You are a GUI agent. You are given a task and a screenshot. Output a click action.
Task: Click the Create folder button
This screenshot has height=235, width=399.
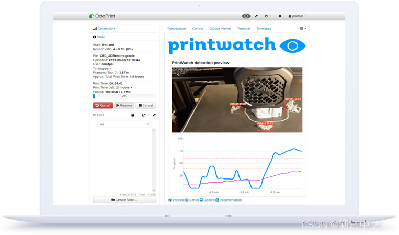click(x=124, y=200)
